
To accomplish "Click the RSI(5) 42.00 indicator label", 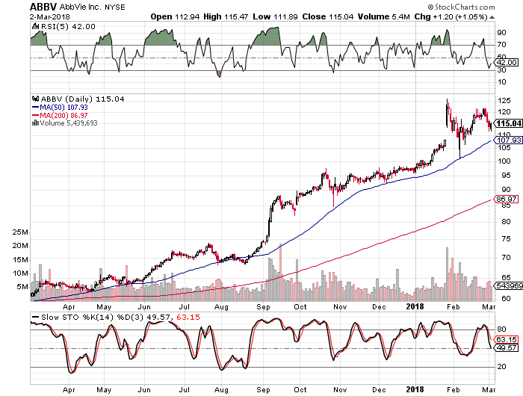I will click(68, 27).
